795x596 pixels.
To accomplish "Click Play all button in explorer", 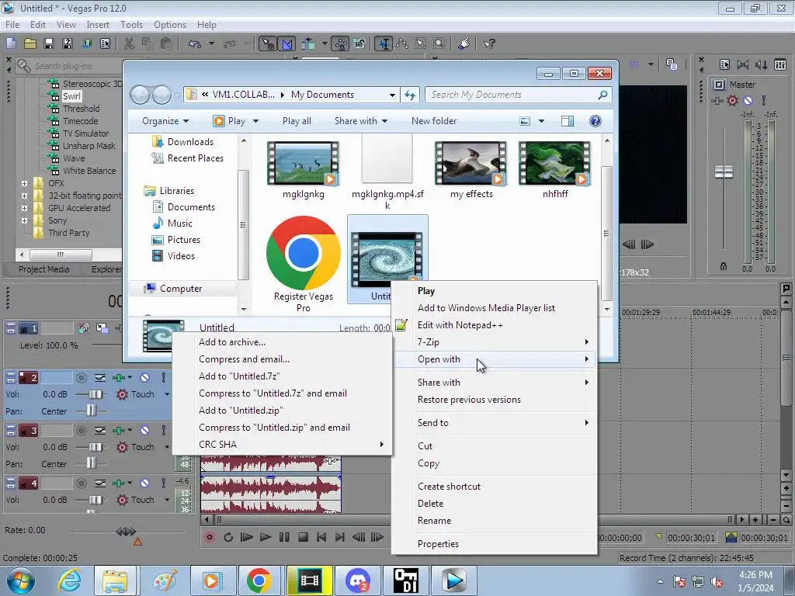I will click(297, 120).
